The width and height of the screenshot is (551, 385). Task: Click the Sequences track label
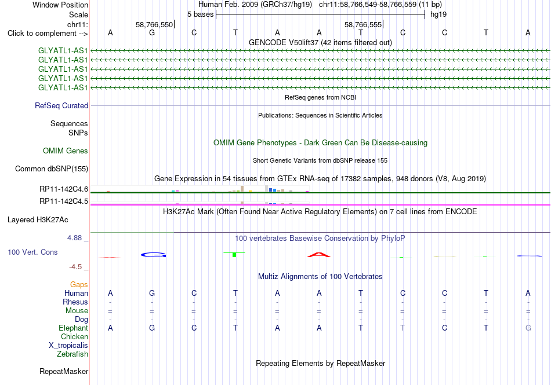click(69, 123)
